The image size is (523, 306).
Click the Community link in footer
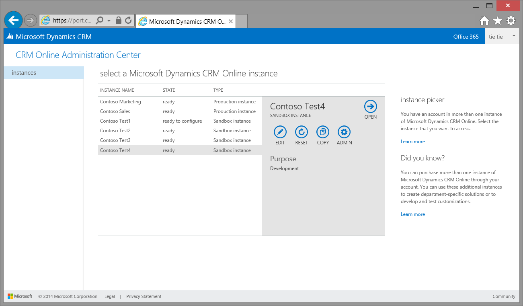pyautogui.click(x=504, y=296)
